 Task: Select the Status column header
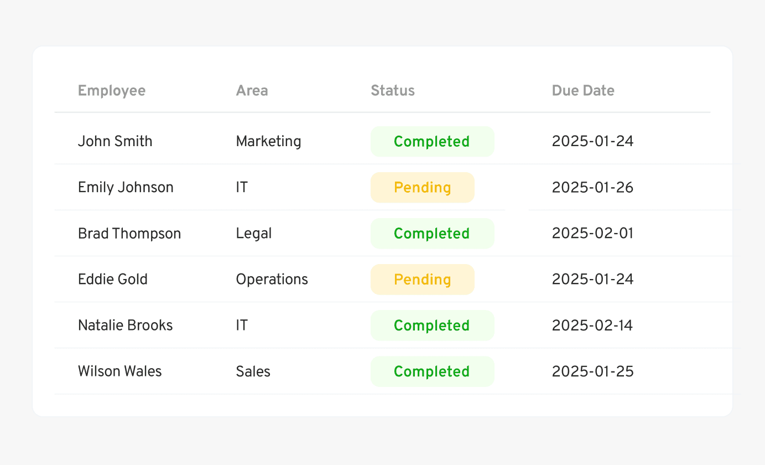[392, 90]
